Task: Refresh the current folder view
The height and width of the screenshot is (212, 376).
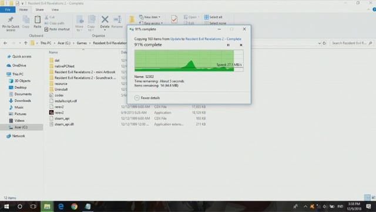Action: point(324,43)
